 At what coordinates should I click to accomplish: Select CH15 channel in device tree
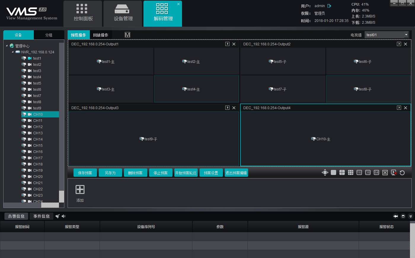pyautogui.click(x=38, y=146)
